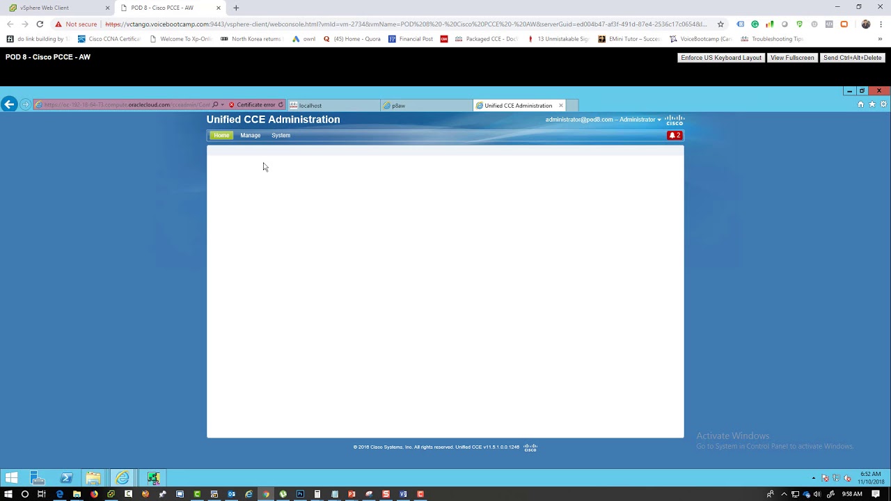Show more bookmarks with the chevron

(x=881, y=39)
